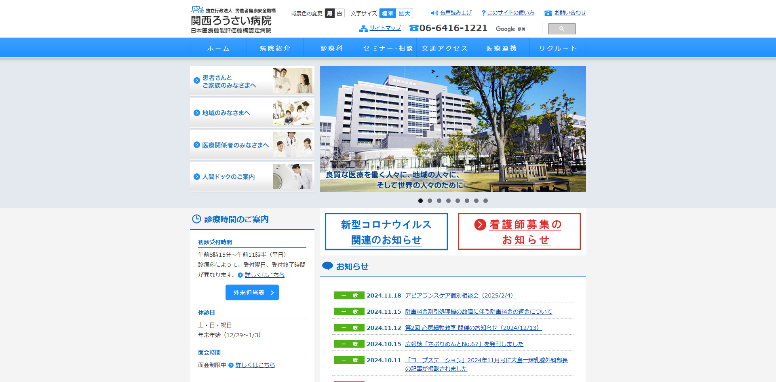Click the 初診受付時間 heading
The width and height of the screenshot is (776, 382).
point(215,242)
